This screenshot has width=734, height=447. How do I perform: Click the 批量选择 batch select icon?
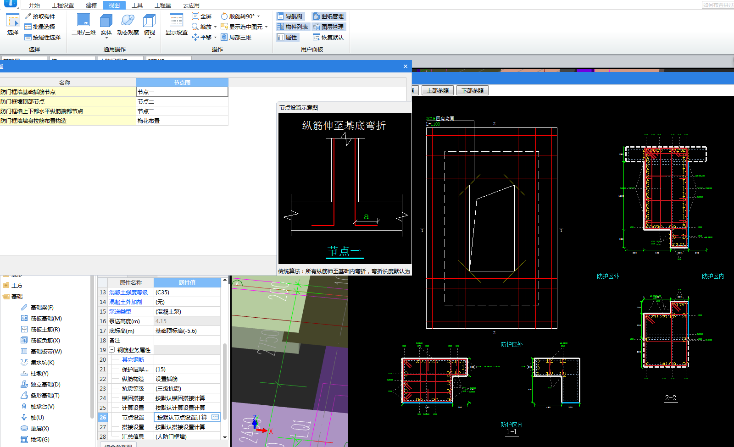coord(28,27)
